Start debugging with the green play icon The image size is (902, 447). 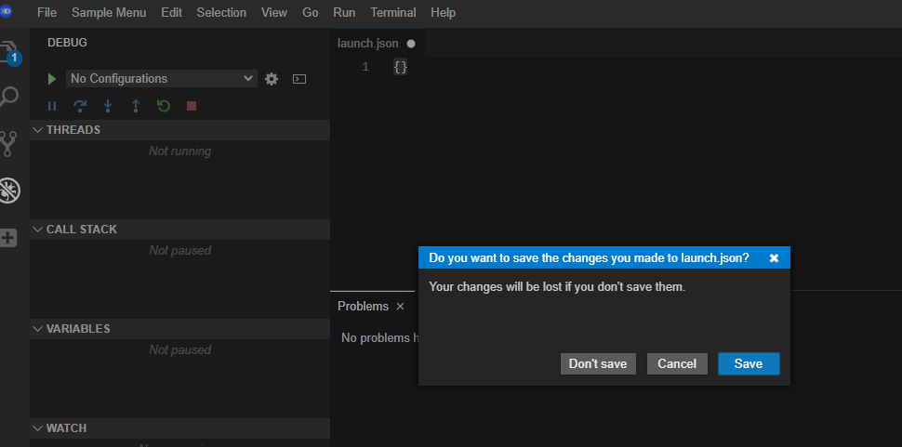coord(52,79)
